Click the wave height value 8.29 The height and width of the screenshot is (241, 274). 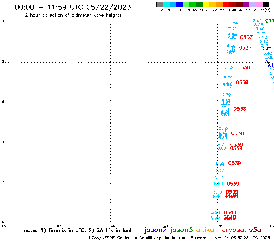[228, 78]
